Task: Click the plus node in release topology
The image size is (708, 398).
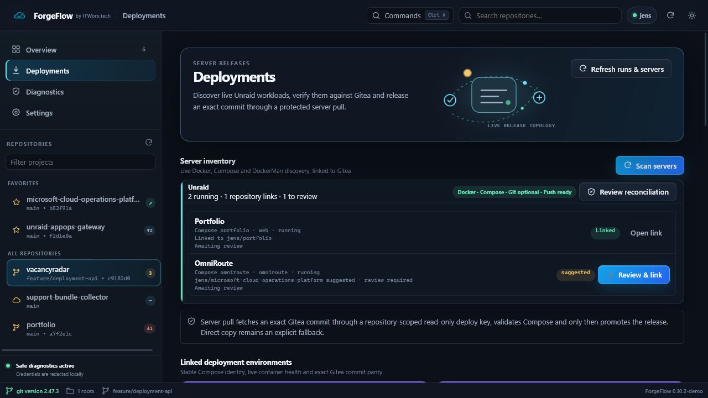Action: pos(539,98)
